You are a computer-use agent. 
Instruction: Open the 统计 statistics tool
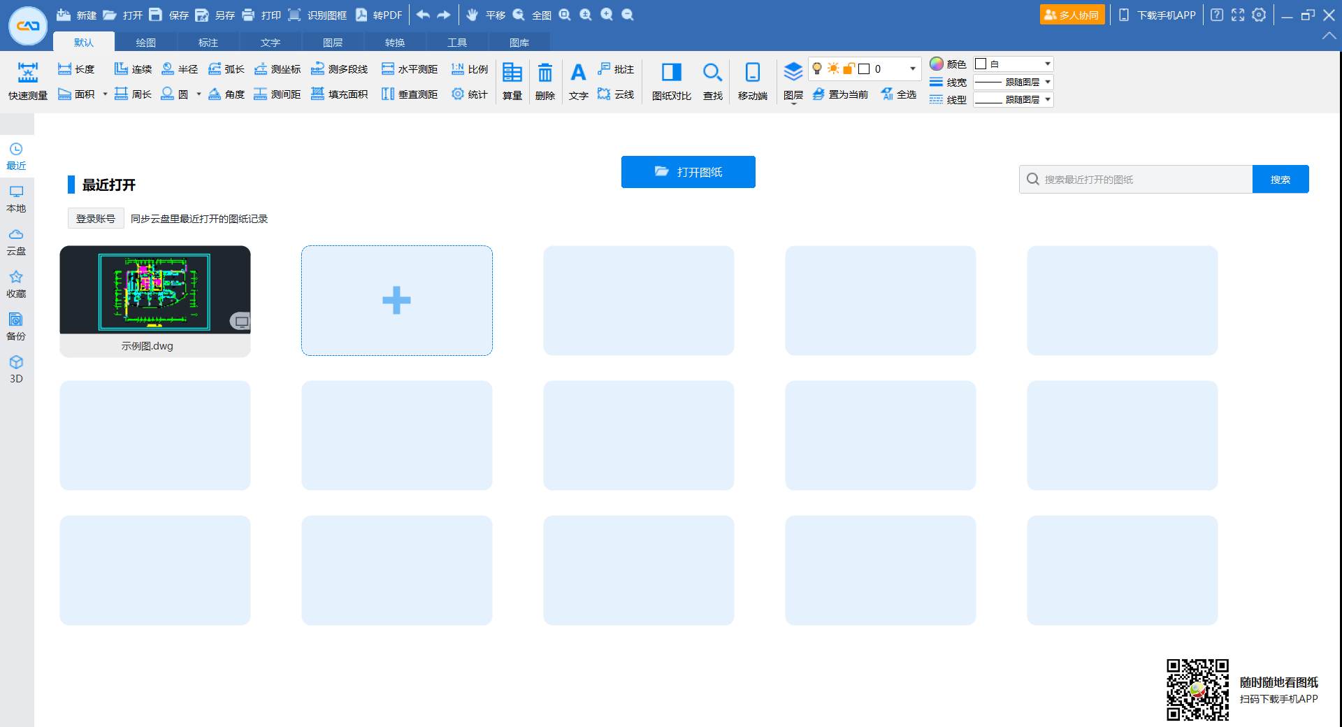coord(470,94)
